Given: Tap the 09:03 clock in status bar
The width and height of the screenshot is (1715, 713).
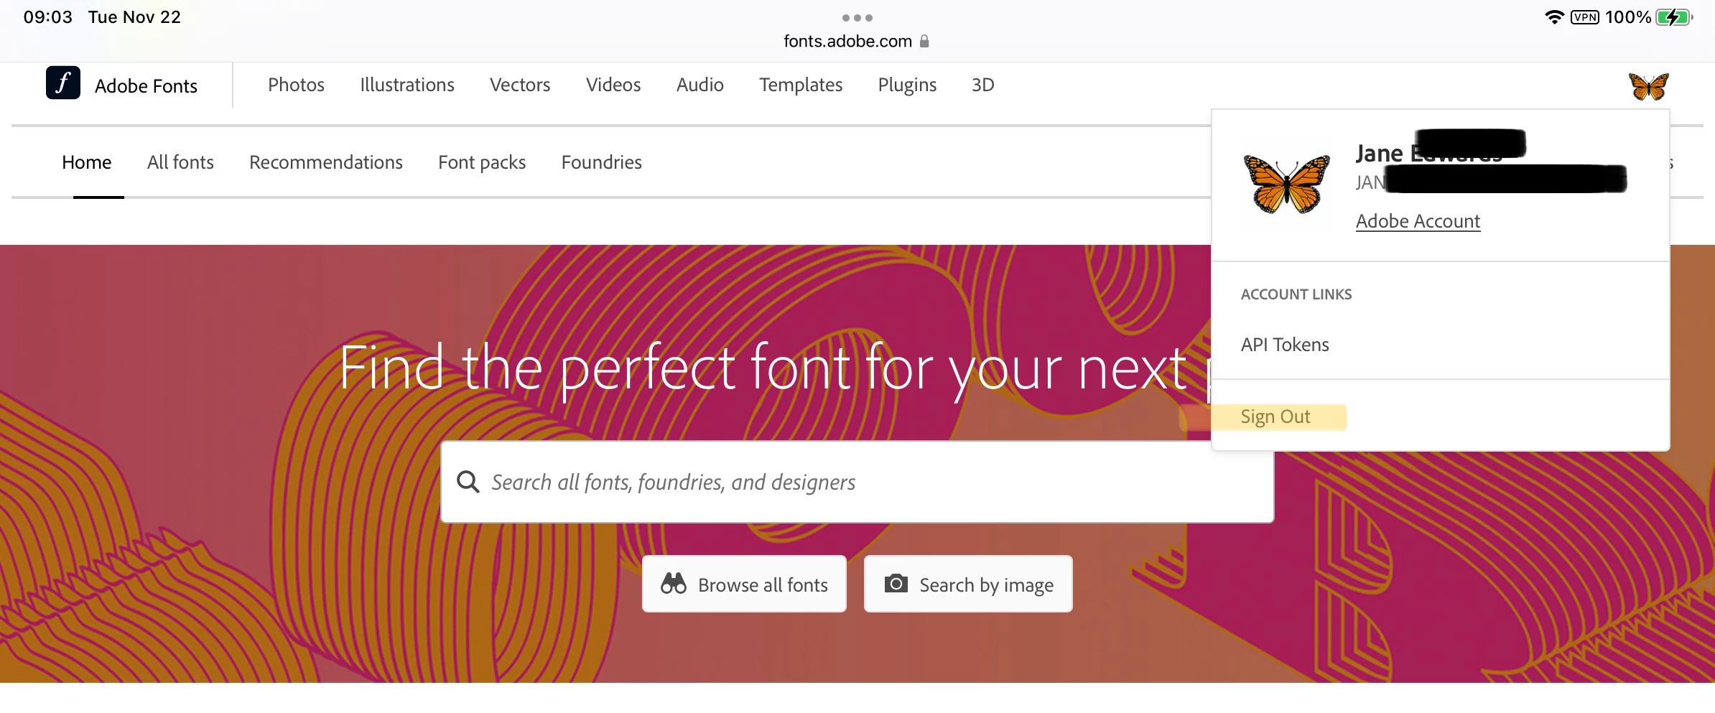Looking at the screenshot, I should (x=48, y=17).
